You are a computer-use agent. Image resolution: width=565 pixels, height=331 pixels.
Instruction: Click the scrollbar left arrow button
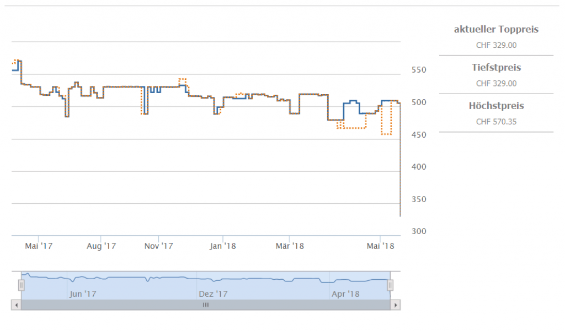click(16, 305)
